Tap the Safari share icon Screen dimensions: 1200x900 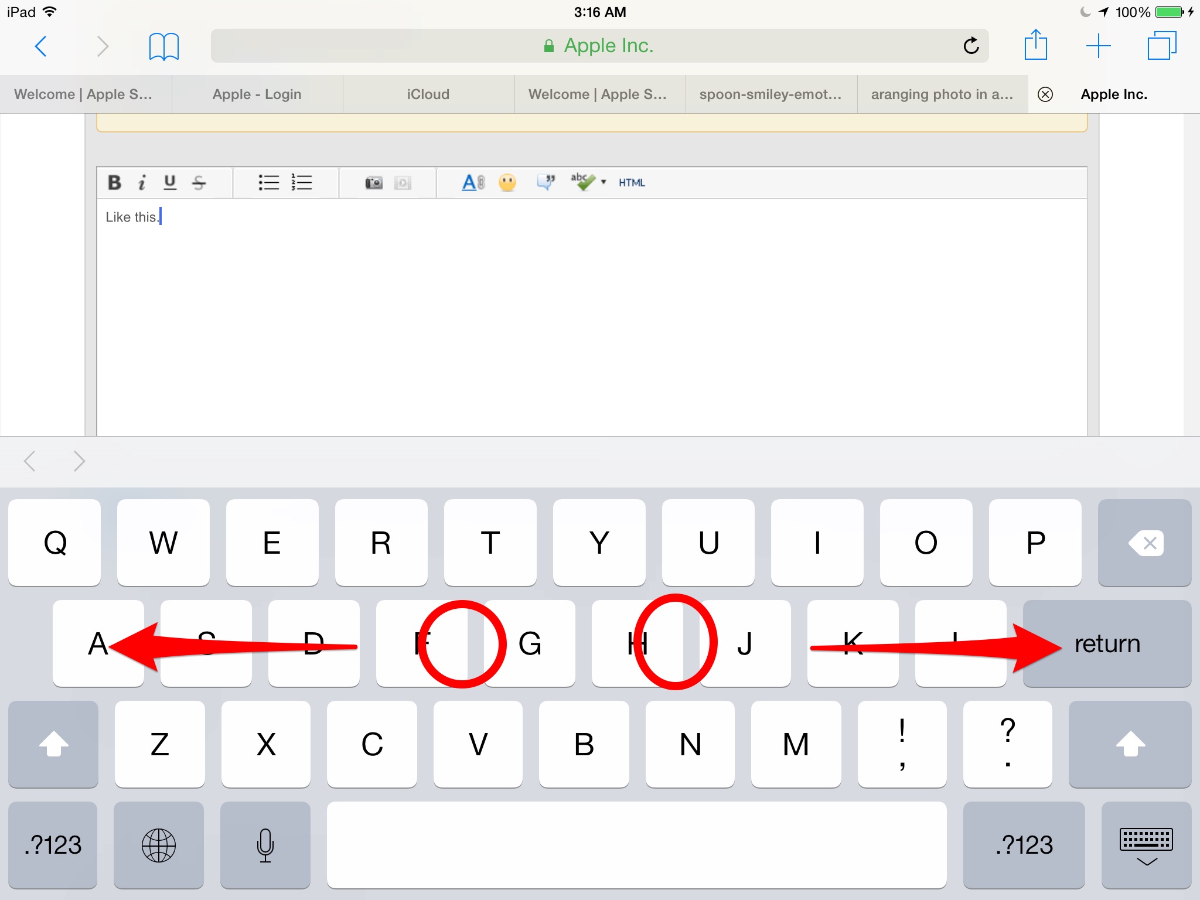click(x=1035, y=46)
